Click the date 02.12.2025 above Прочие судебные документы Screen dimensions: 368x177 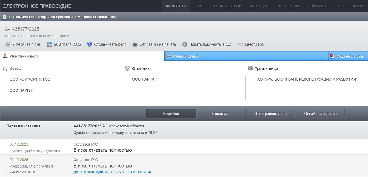click(19, 144)
